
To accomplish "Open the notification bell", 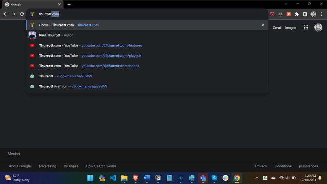I will (x=320, y=178).
